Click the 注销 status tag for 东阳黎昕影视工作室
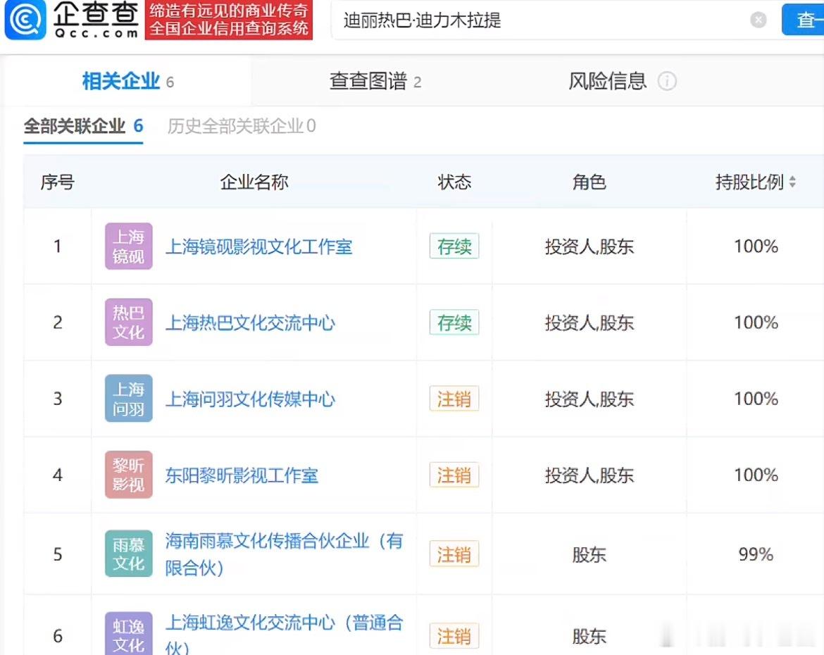The height and width of the screenshot is (655, 824). click(x=454, y=475)
